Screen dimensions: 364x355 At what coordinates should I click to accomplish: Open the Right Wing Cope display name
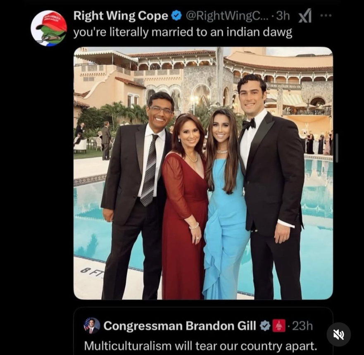point(121,16)
